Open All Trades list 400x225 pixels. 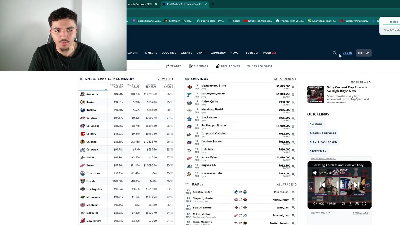pyautogui.click(x=287, y=184)
